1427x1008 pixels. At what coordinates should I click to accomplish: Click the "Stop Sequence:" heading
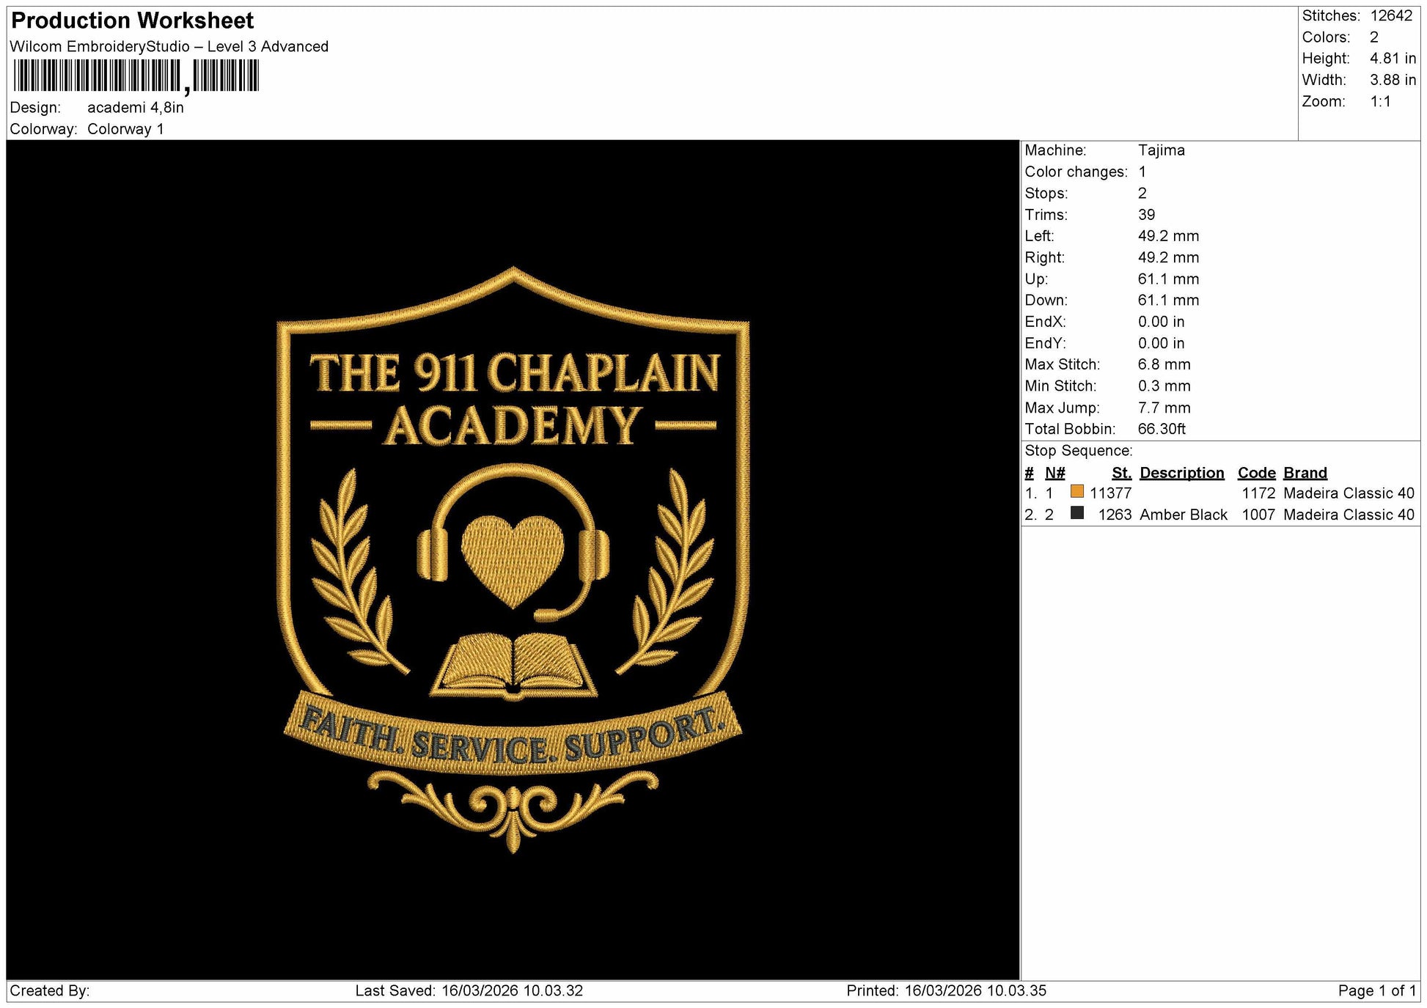click(x=1079, y=450)
